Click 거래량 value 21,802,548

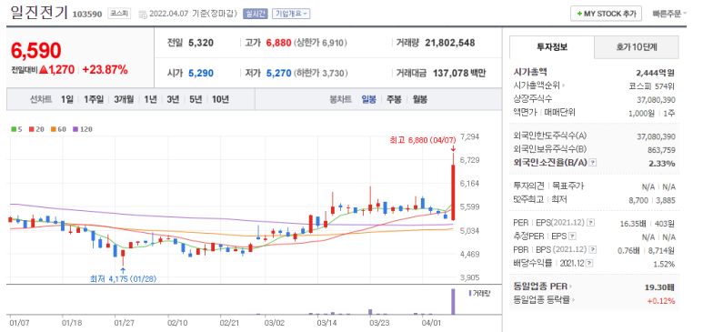[449, 43]
